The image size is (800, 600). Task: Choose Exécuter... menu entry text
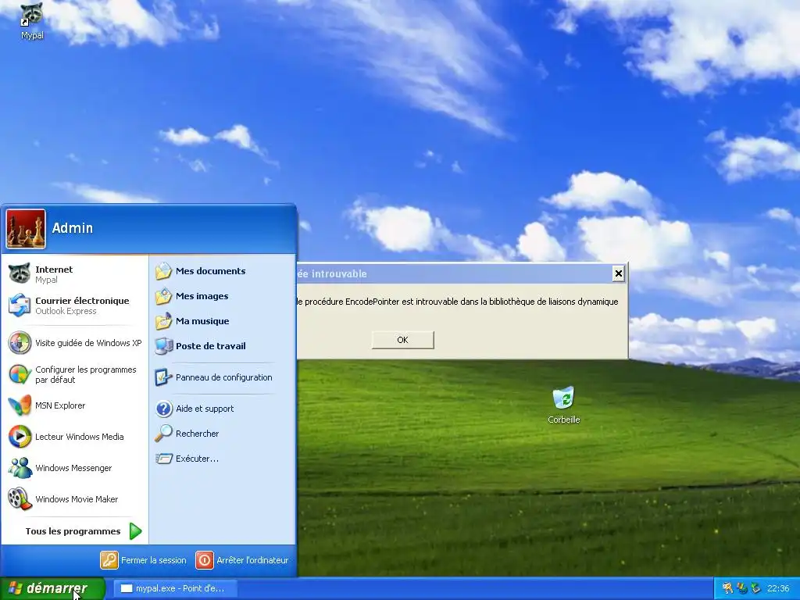[x=197, y=459]
